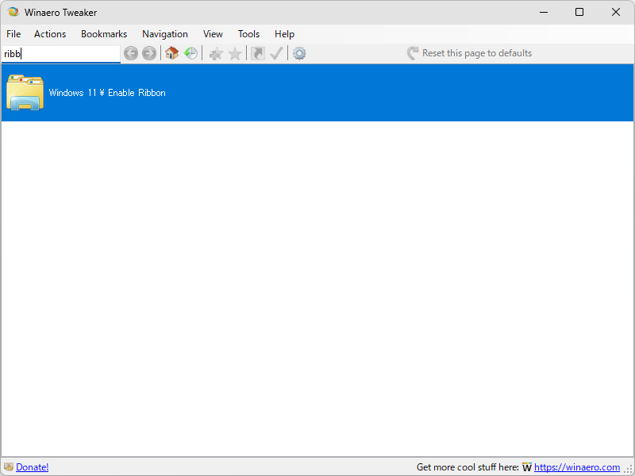The image size is (635, 476).
Task: Navigate forward using the toolbar arrow
Action: click(149, 53)
